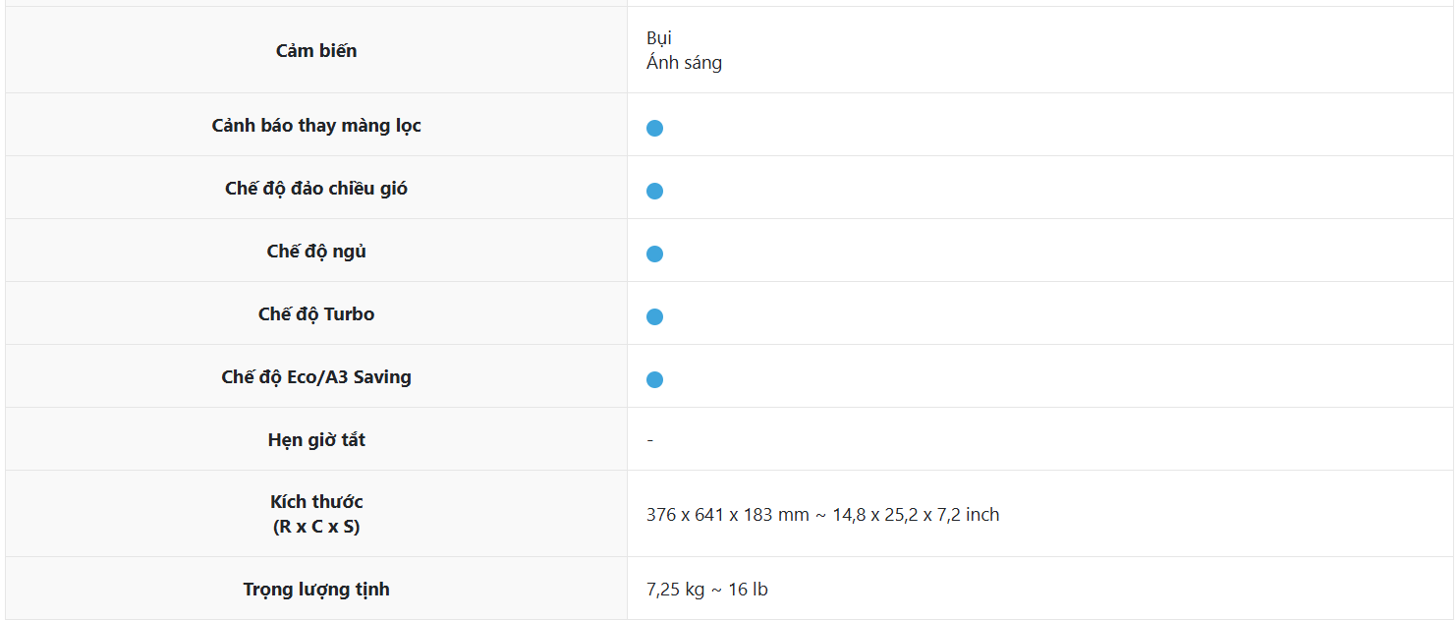This screenshot has width=1456, height=621.
Task: Click the Chế độ Turbo label
Action: [x=316, y=314]
